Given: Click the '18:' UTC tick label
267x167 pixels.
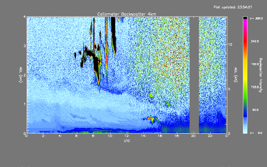Looking at the screenshot, I should (x=177, y=136).
